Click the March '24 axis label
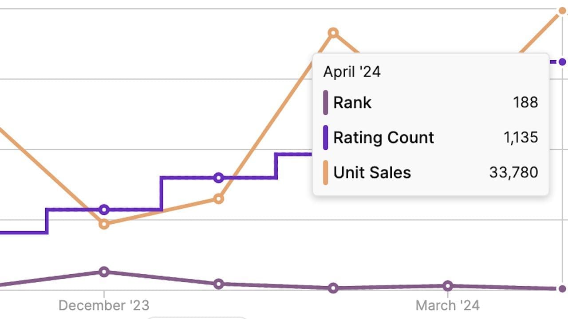The width and height of the screenshot is (568, 319). tap(448, 305)
